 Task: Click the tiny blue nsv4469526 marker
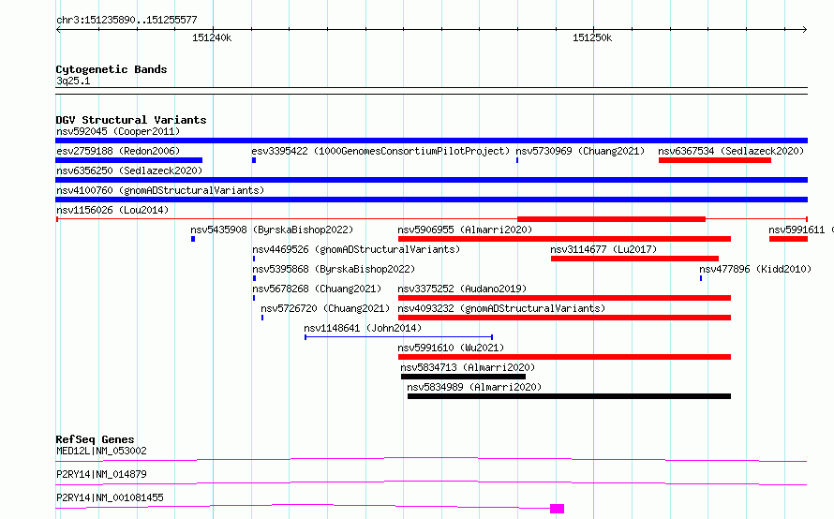tap(254, 259)
